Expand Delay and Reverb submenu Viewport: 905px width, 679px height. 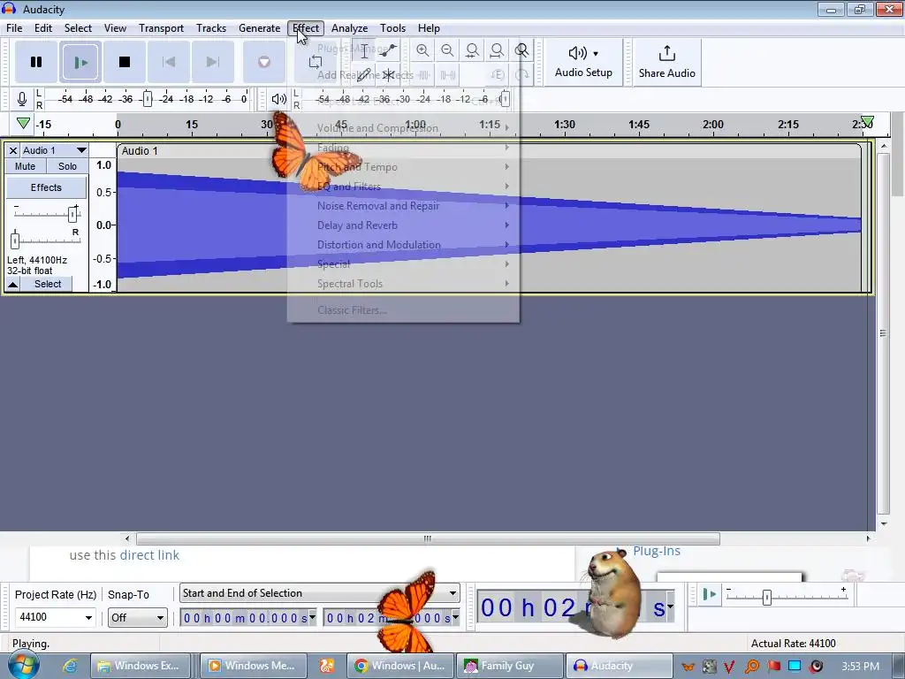click(x=403, y=225)
